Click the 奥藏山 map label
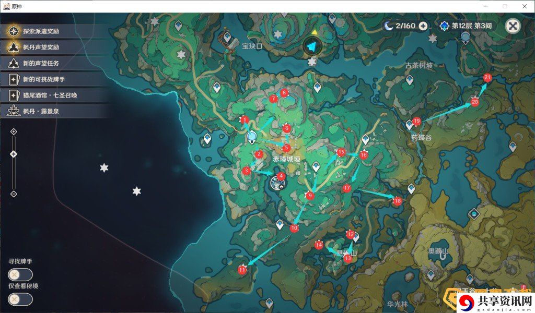535x313 pixels. click(x=438, y=251)
